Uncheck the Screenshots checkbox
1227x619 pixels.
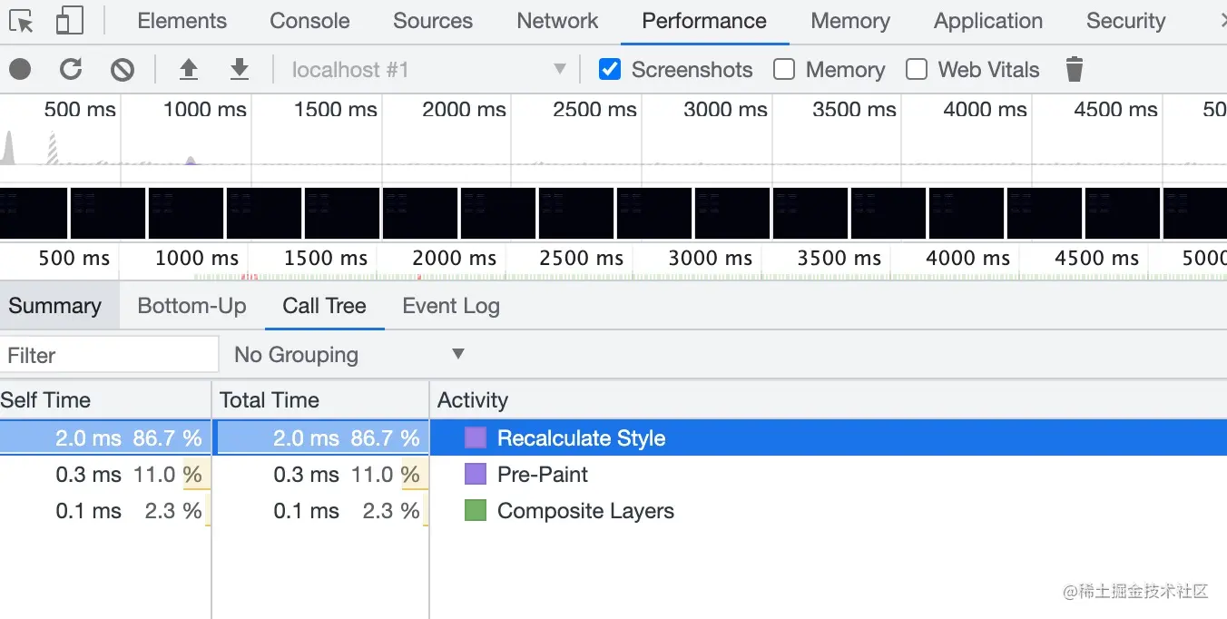point(610,69)
